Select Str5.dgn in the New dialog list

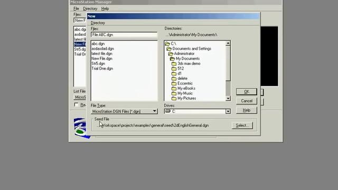[98, 63]
